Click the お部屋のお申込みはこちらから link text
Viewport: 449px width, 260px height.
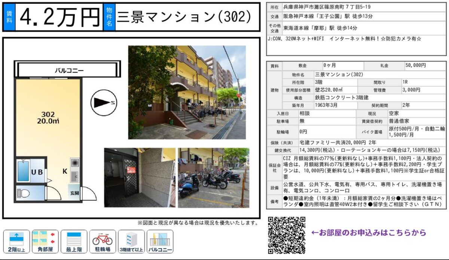369,233
